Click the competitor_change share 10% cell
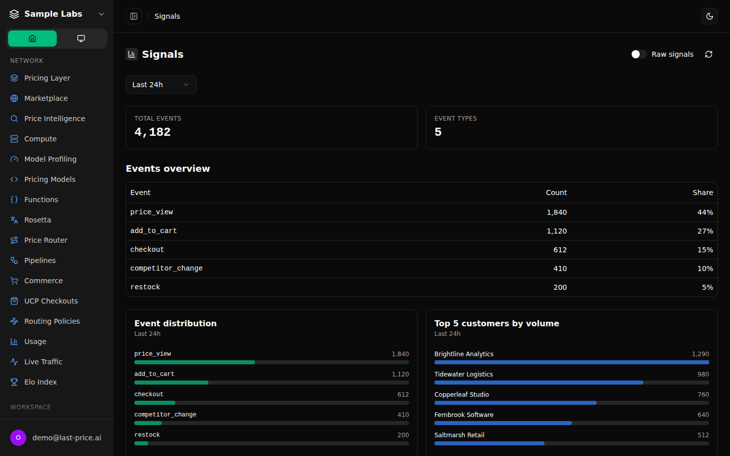 (705, 269)
